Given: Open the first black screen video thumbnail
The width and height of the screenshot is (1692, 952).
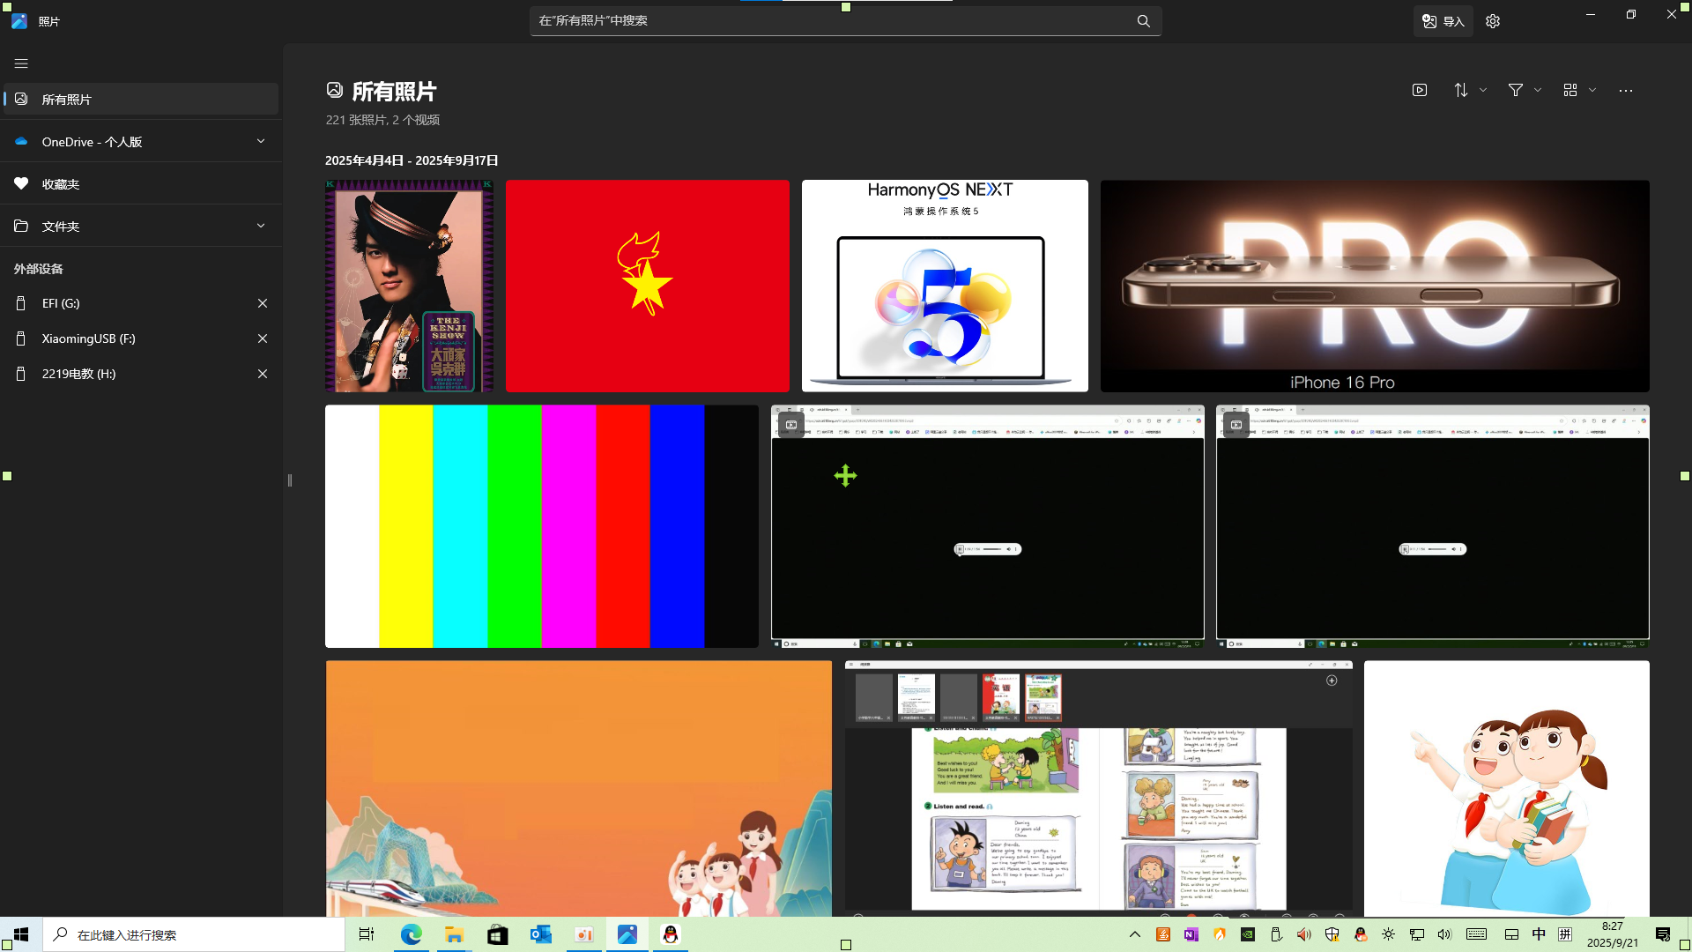Looking at the screenshot, I should point(987,526).
